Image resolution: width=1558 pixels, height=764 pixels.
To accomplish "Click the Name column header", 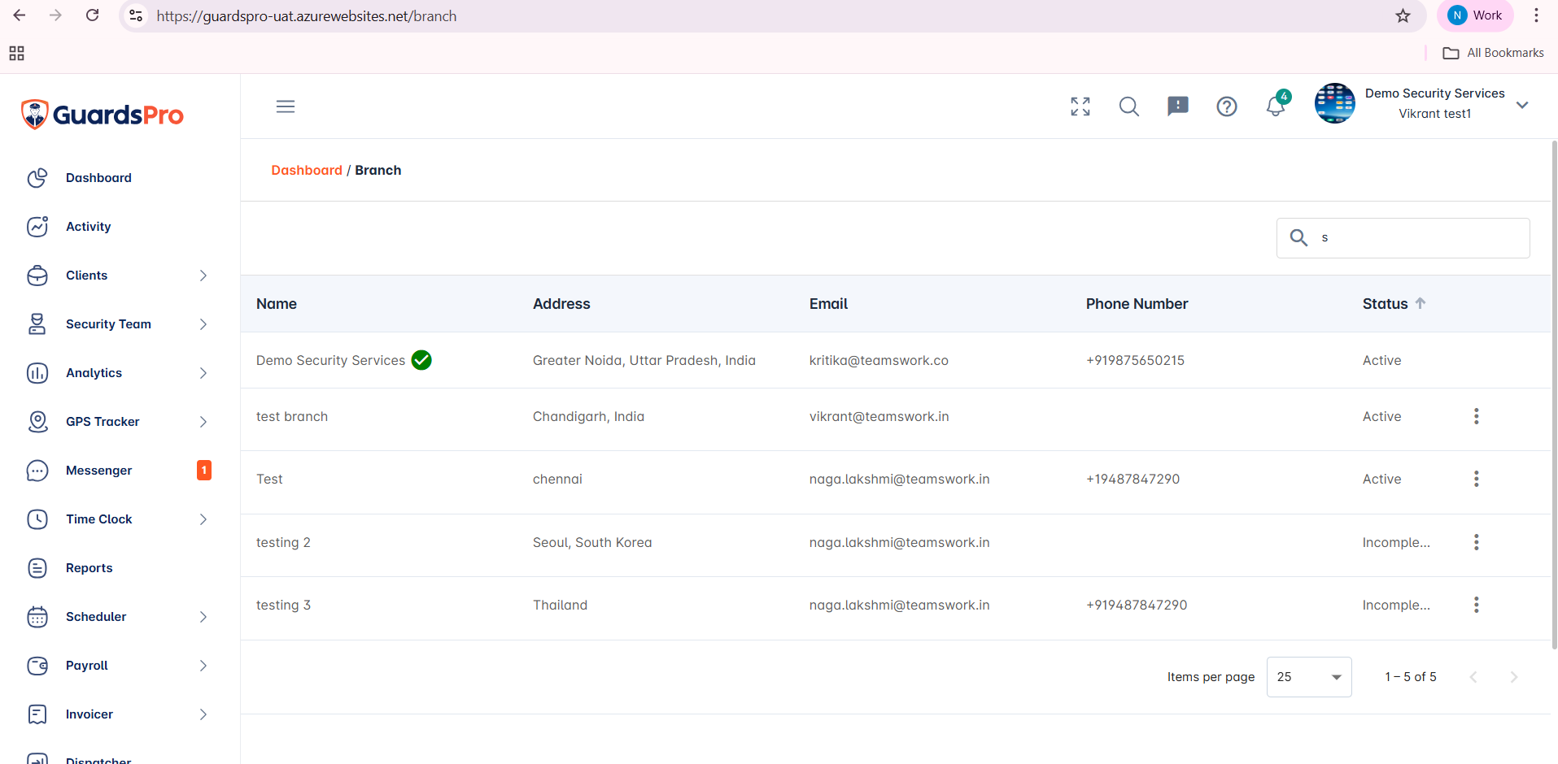I will pos(277,304).
